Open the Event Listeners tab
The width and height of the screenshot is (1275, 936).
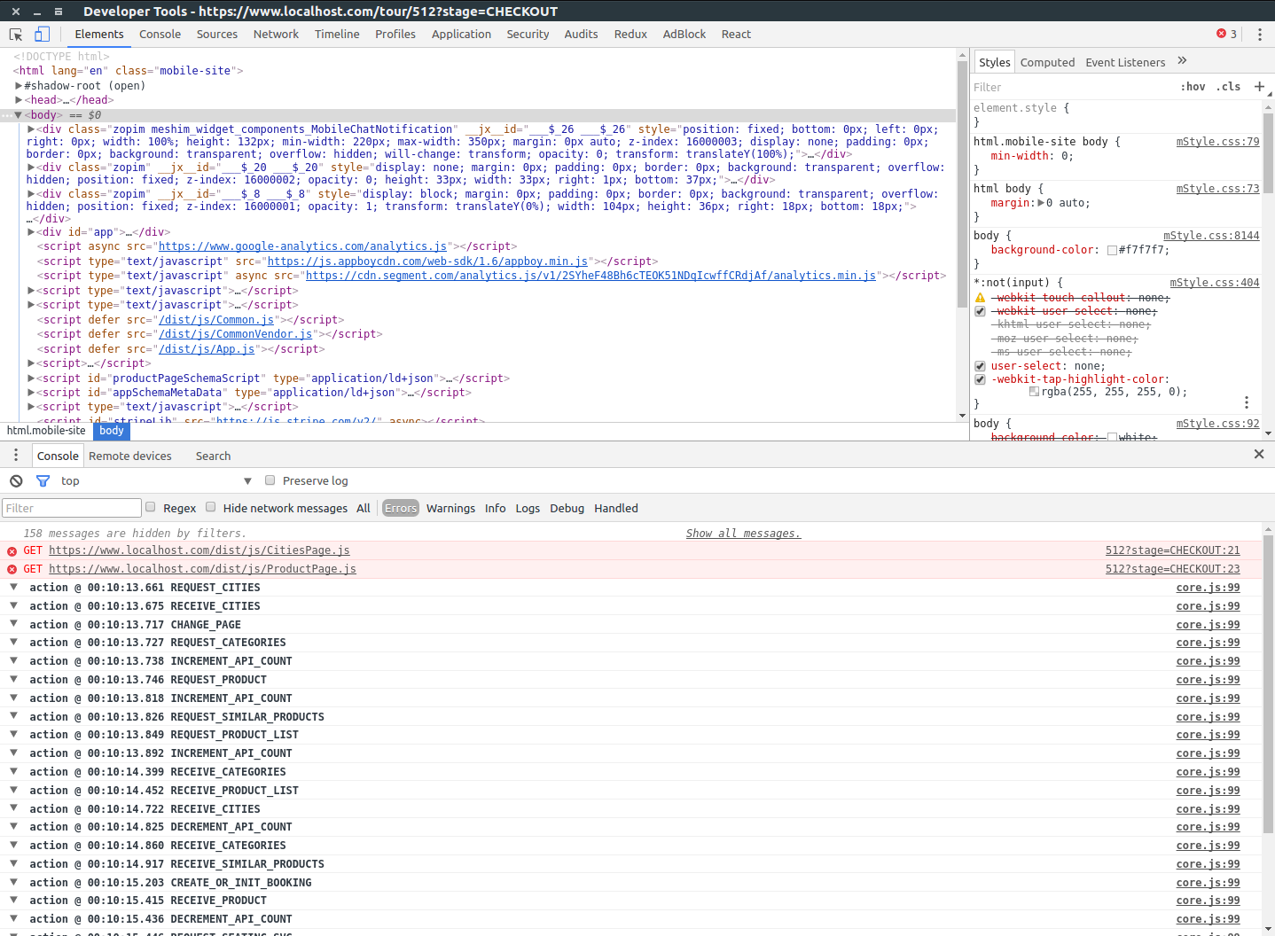1125,63
